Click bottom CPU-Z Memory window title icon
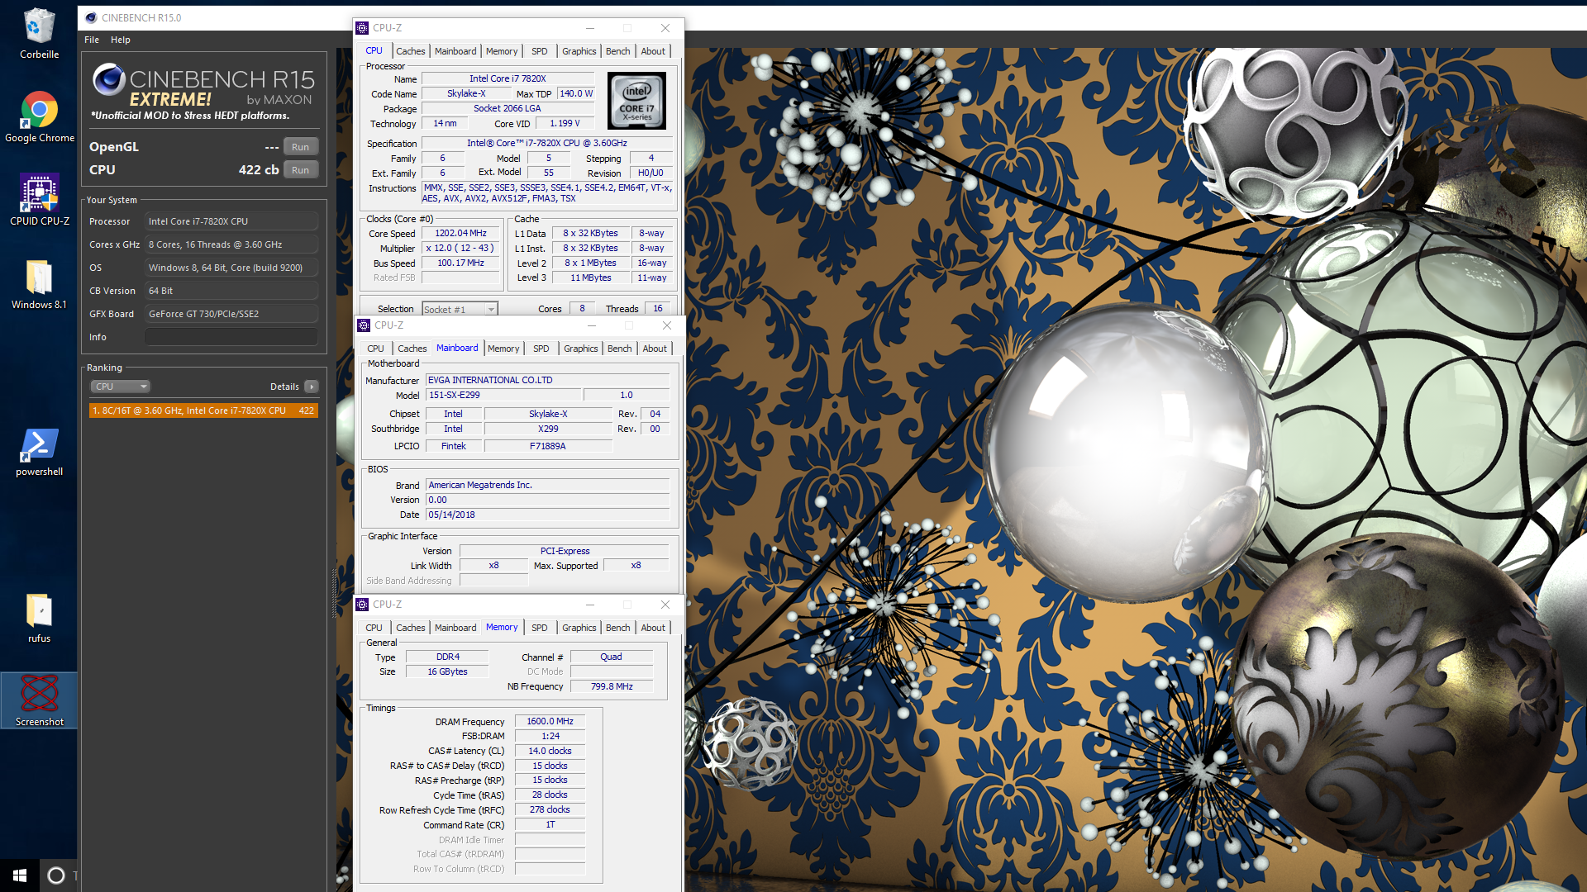This screenshot has width=1587, height=892. [x=362, y=605]
